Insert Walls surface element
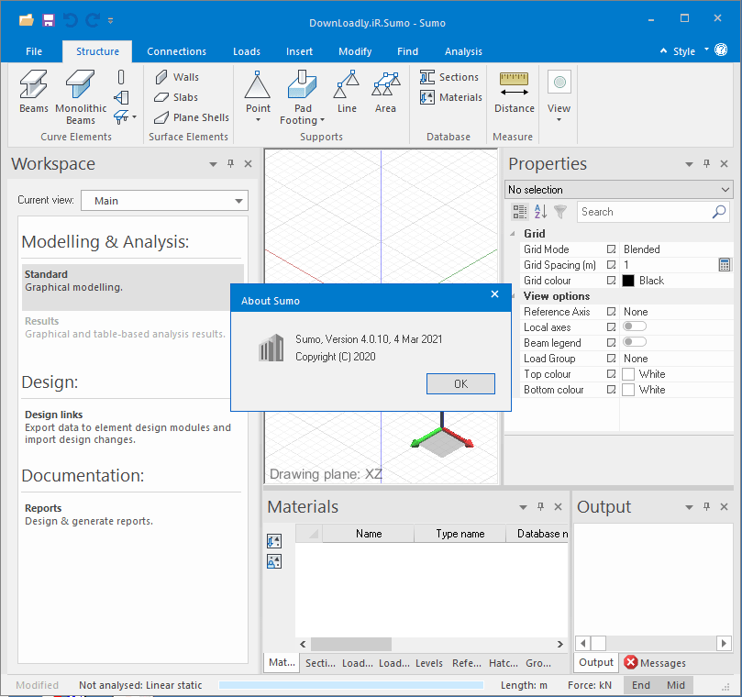This screenshot has width=742, height=697. pyautogui.click(x=177, y=77)
